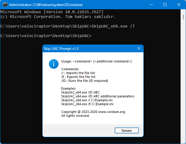Click the cmd.exe icon in title bar
The width and height of the screenshot is (186, 144).
[5, 5]
